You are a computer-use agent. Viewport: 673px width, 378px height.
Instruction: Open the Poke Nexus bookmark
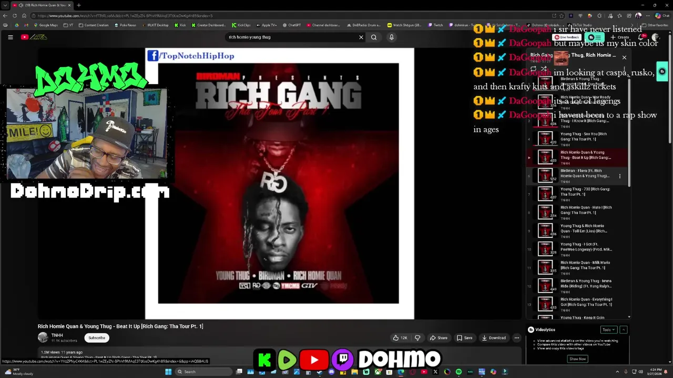125,25
